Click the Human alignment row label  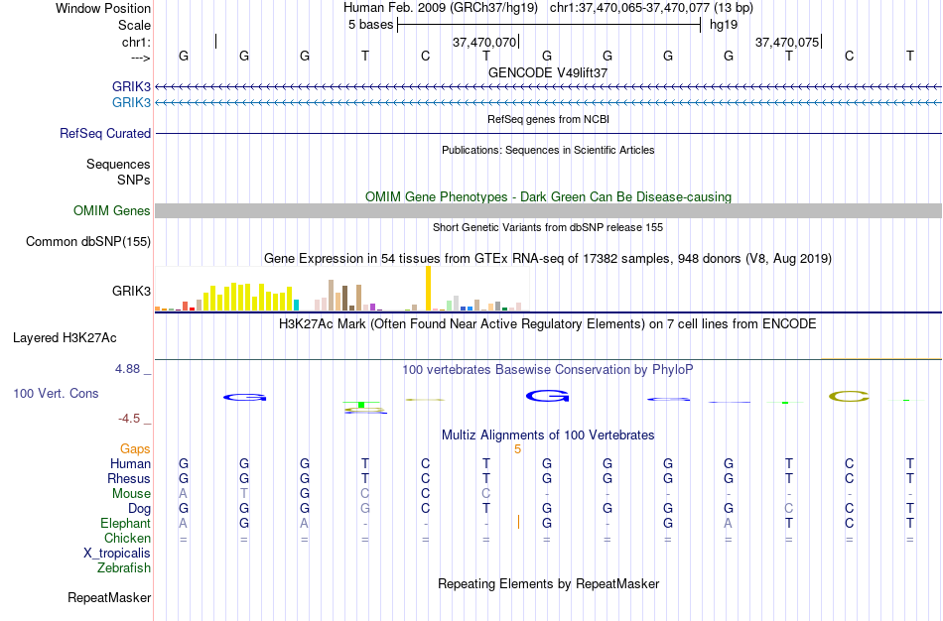130,463
